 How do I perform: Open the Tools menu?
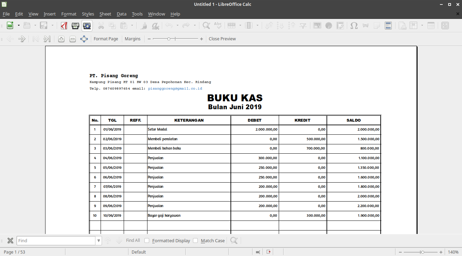coord(137,14)
